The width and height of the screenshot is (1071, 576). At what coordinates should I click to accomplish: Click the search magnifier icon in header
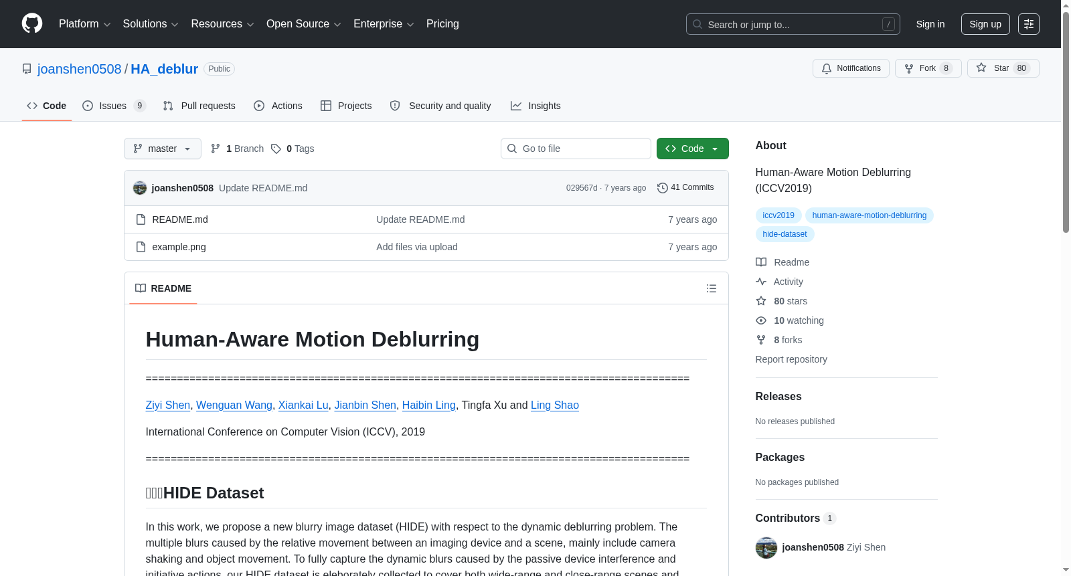[697, 24]
